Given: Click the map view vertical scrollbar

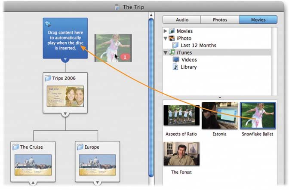Looking at the screenshot, I should point(151,95).
